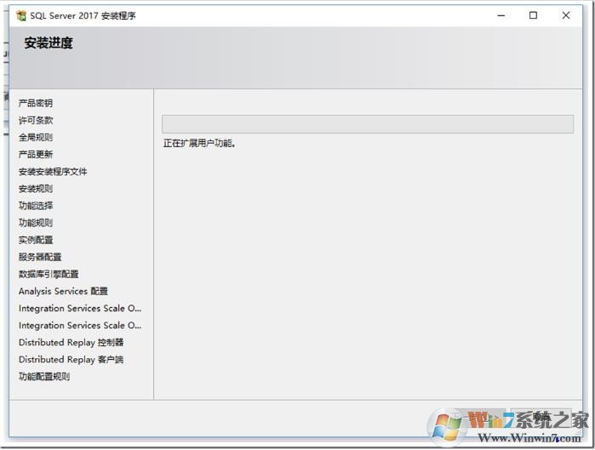
Task: Close the SQL Server 2017 setup window
Action: point(566,15)
